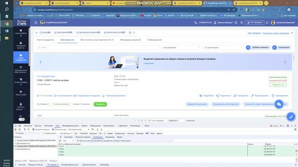Click the account balance button in header
Viewport: 298px width, 167px height.
tap(255, 23)
